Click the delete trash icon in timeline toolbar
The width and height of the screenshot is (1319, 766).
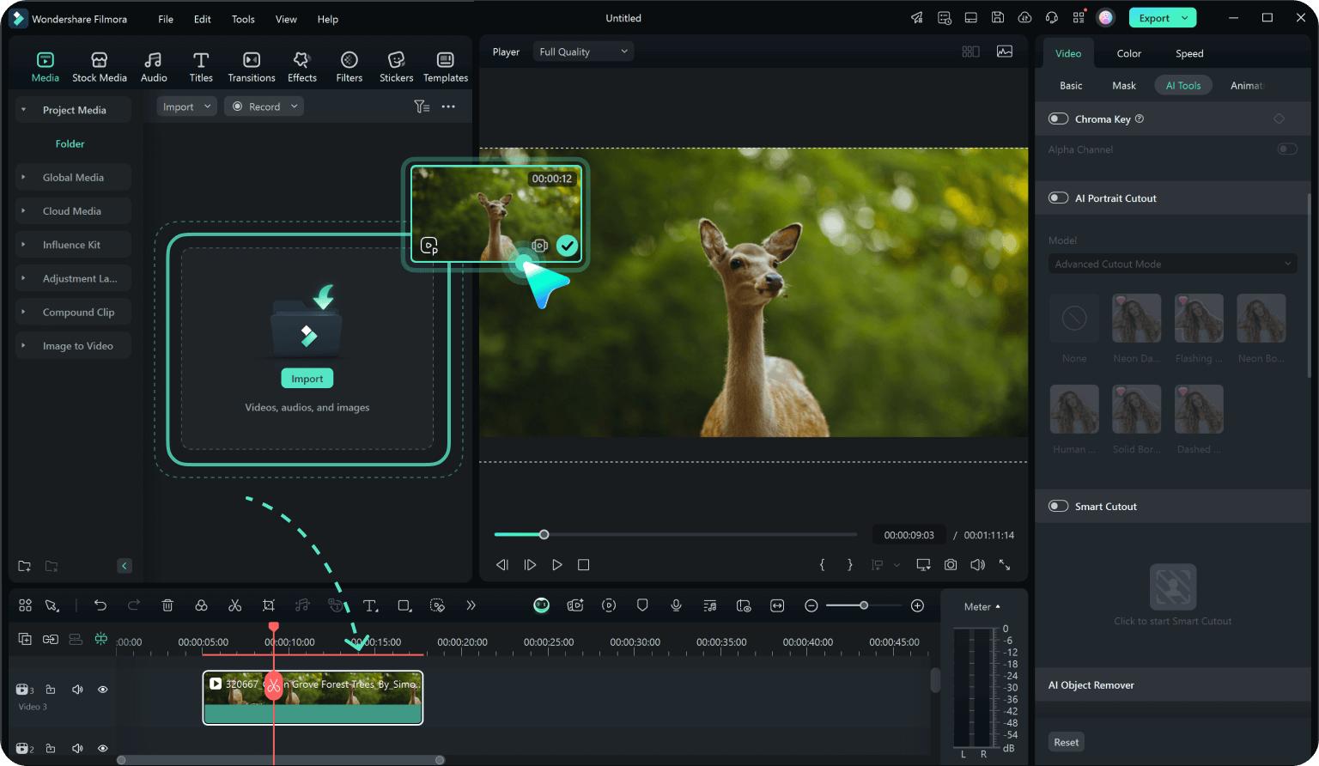[167, 605]
